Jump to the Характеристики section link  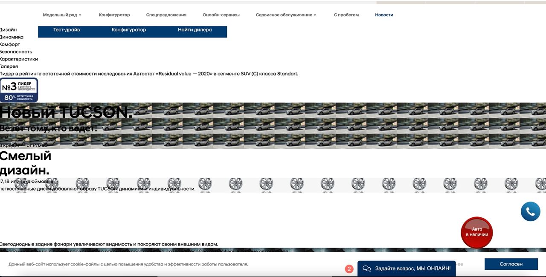click(19, 59)
